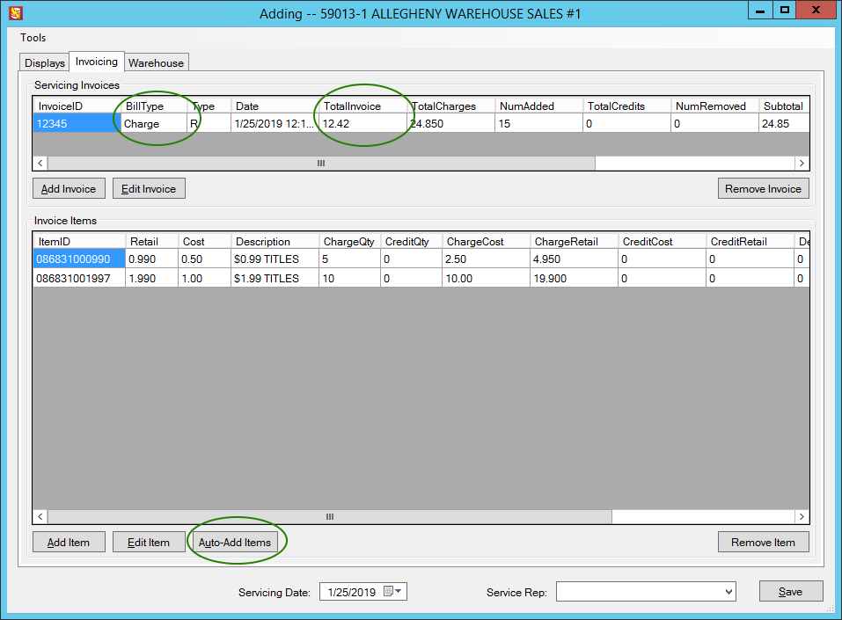
Task: Sort invoices by TotalCredits column header
Action: 626,106
